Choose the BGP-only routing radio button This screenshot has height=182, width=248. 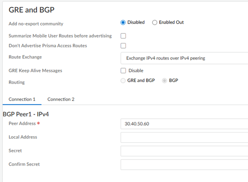[x=164, y=81]
